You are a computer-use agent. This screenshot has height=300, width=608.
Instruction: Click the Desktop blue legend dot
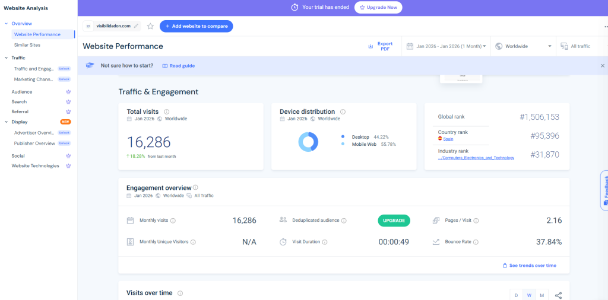tap(343, 137)
